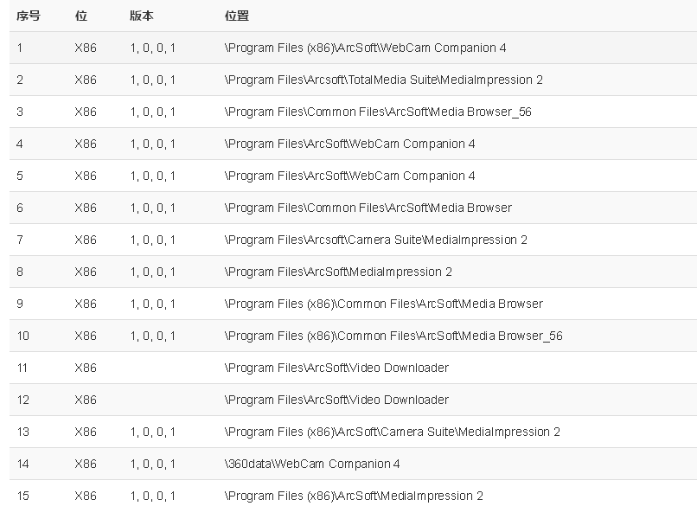
Task: Click X86 cell in row 11
Action: [x=86, y=368]
